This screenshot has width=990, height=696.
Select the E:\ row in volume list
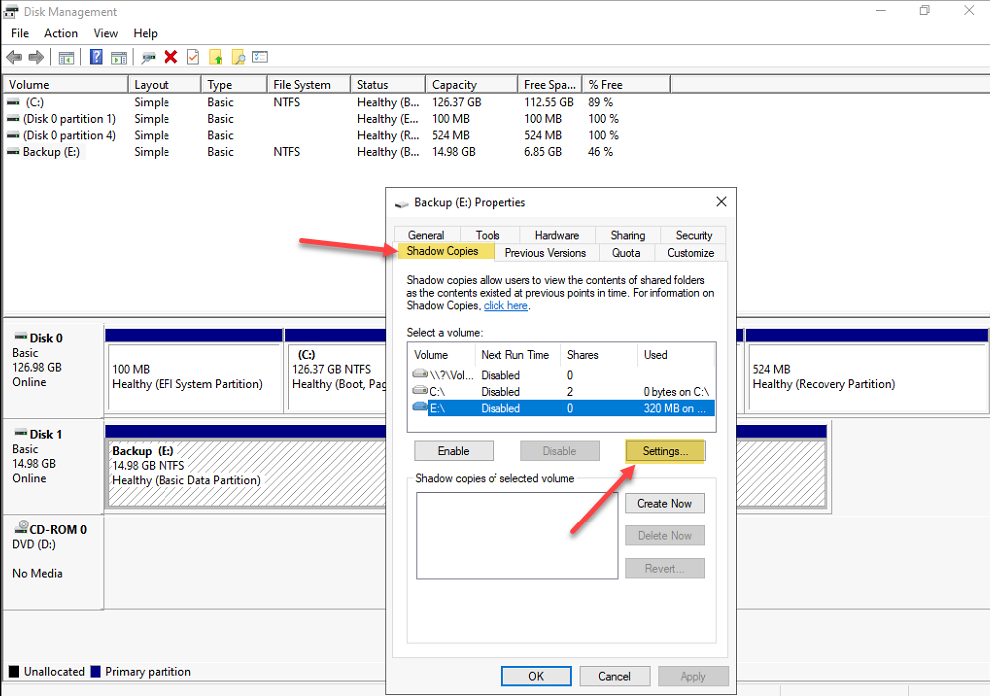[x=562, y=408]
